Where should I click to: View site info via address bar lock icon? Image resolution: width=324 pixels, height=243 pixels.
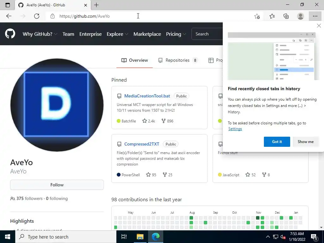(x=53, y=16)
